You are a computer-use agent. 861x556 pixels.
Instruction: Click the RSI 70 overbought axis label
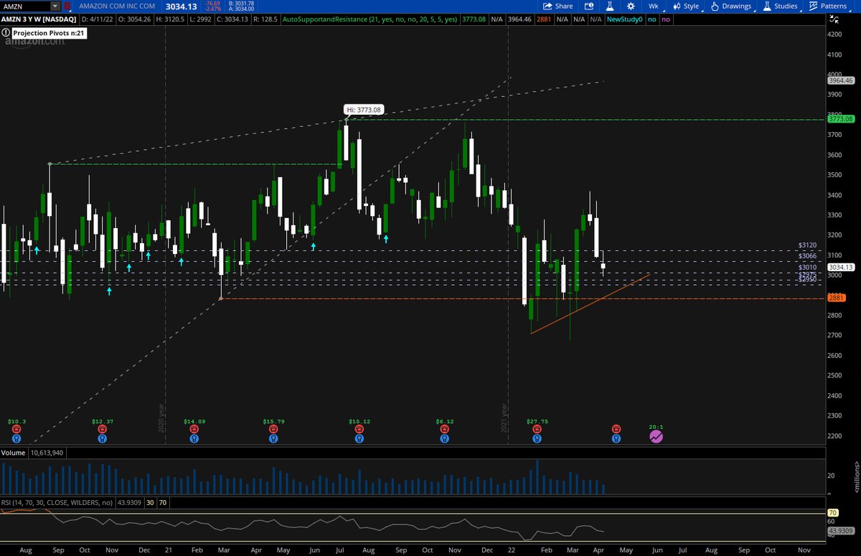(x=833, y=513)
